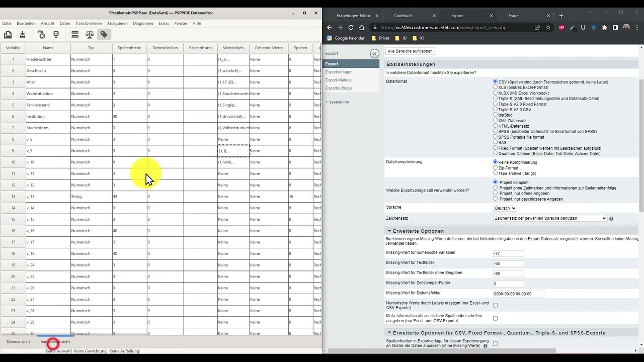The height and width of the screenshot is (362, 644).
Task: Open the Analysieren menu in PSPPIRE
Action: (x=117, y=23)
